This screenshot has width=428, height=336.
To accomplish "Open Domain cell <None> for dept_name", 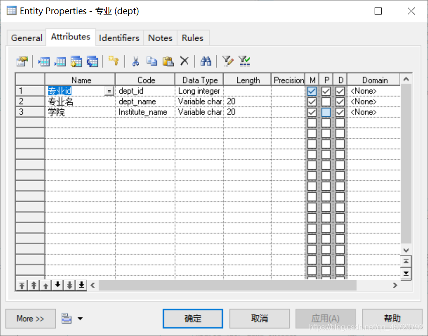I will click(373, 102).
